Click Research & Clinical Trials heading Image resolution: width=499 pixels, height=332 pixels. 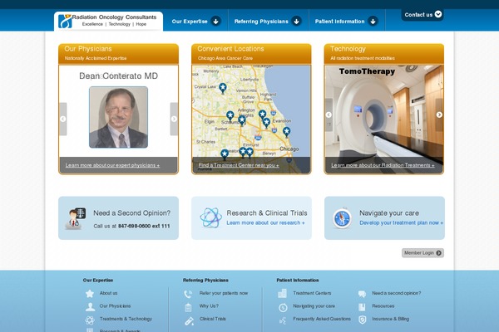pos(267,212)
